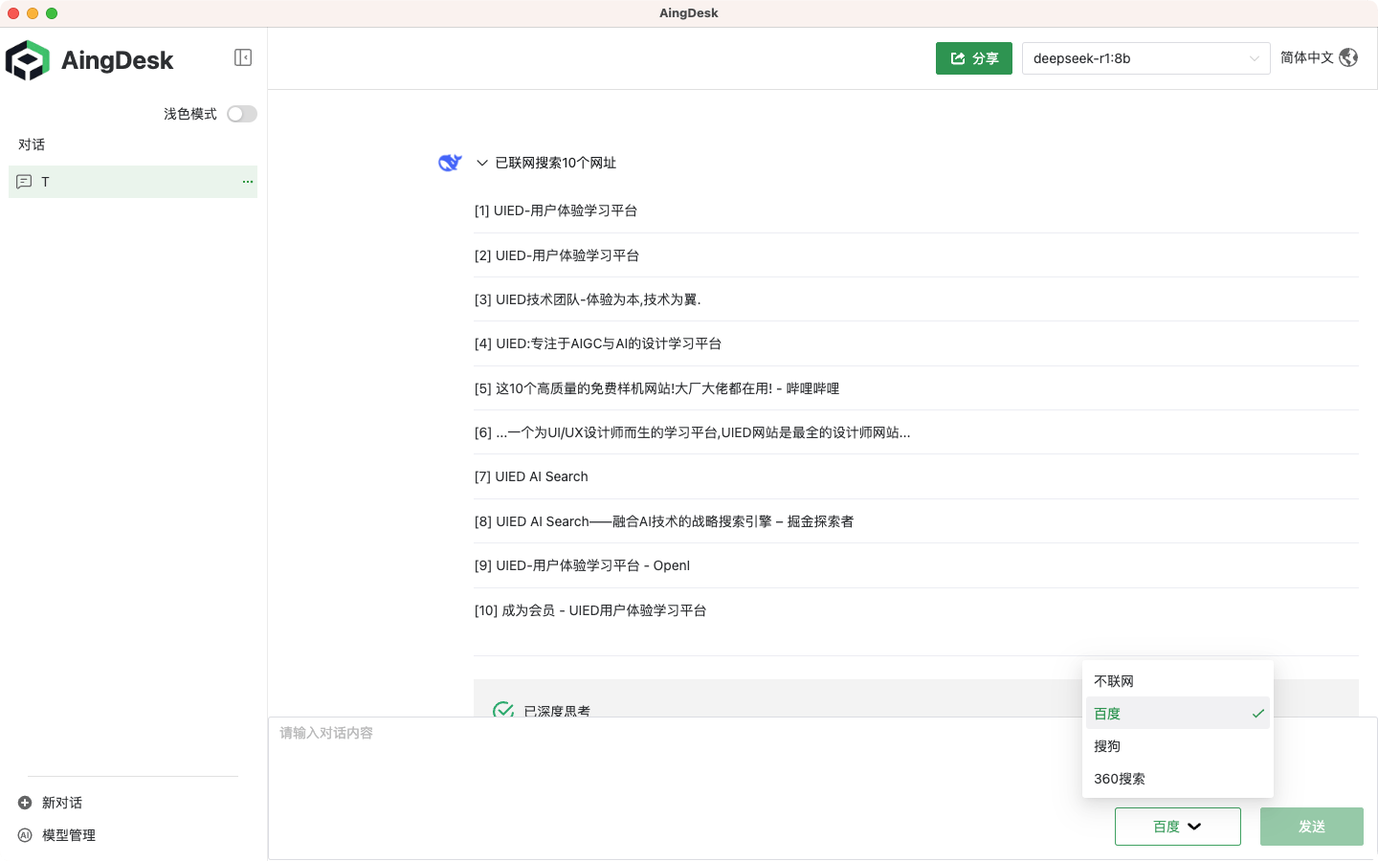The height and width of the screenshot is (861, 1378).
Task: Click the DeepSeek whale avatar icon
Action: 450,163
